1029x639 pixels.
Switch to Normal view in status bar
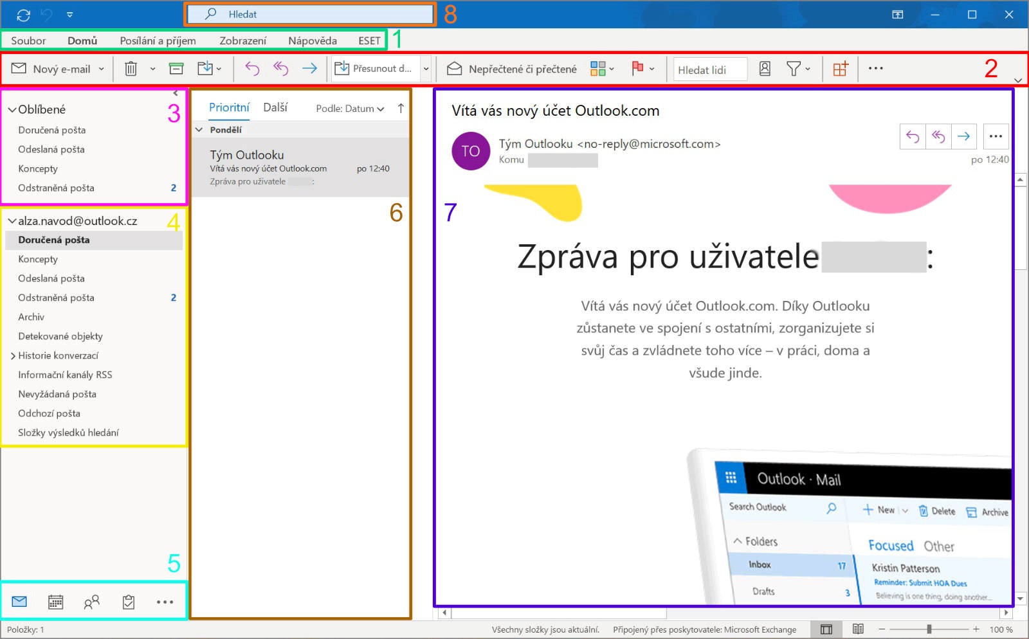tap(827, 629)
